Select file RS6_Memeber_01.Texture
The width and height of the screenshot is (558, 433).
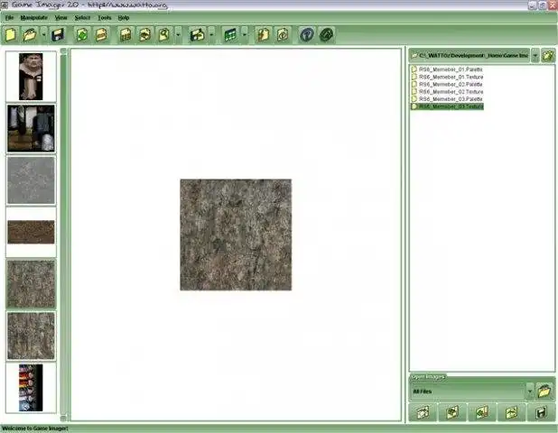tap(447, 77)
